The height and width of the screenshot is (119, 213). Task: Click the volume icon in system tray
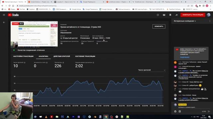click(x=194, y=117)
